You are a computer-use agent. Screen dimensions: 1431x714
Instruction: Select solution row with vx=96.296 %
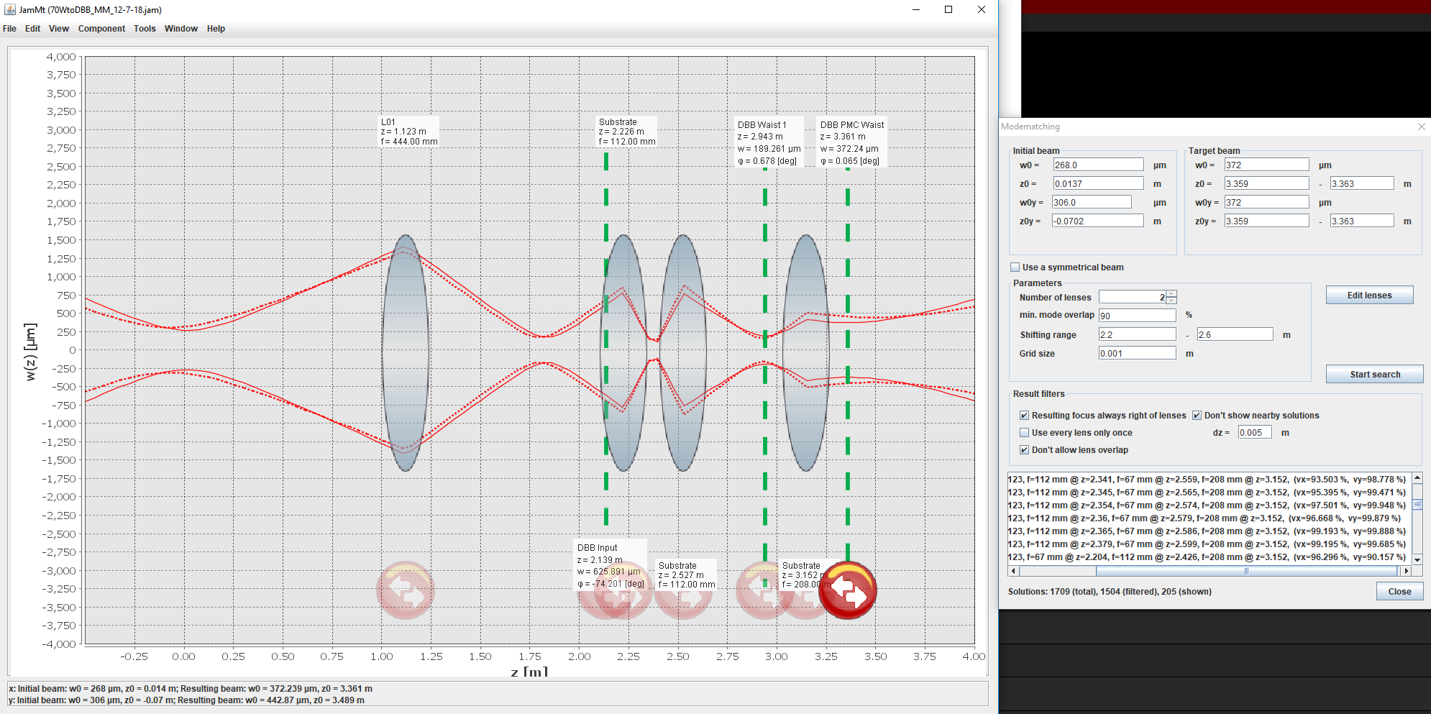pyautogui.click(x=1210, y=557)
